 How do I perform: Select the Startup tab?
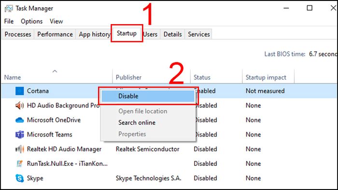pyautogui.click(x=127, y=33)
